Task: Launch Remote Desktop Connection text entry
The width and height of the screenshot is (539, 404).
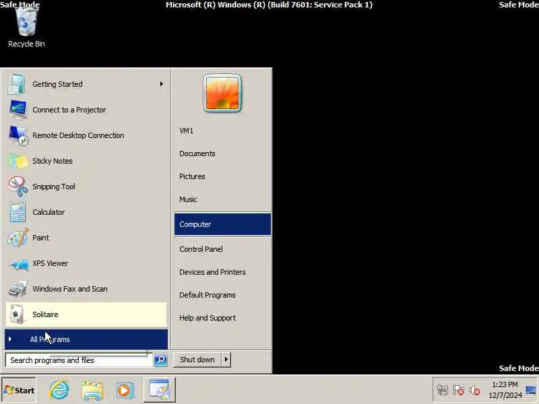Action: point(78,135)
